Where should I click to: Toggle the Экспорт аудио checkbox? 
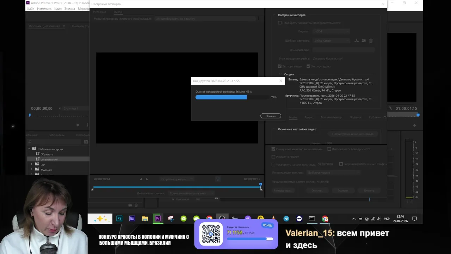tap(308, 66)
